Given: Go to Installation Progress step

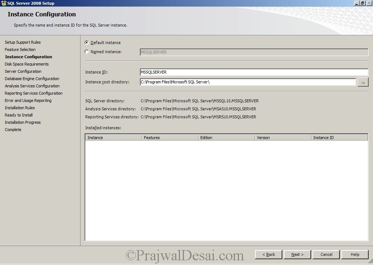Looking at the screenshot, I should click(x=23, y=122).
